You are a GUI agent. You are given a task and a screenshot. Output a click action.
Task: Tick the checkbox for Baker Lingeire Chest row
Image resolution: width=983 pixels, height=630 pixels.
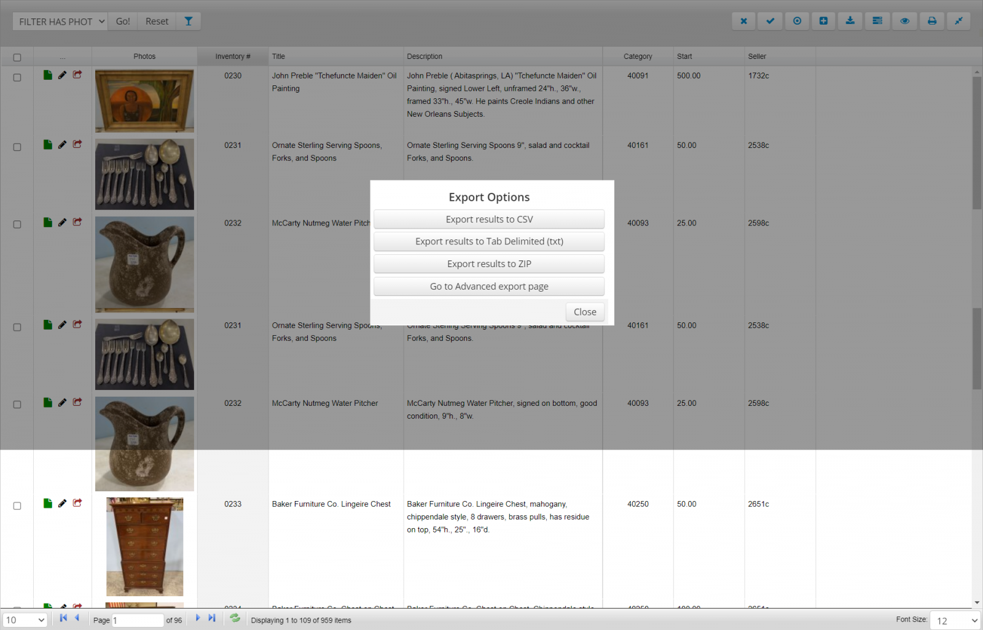[17, 506]
